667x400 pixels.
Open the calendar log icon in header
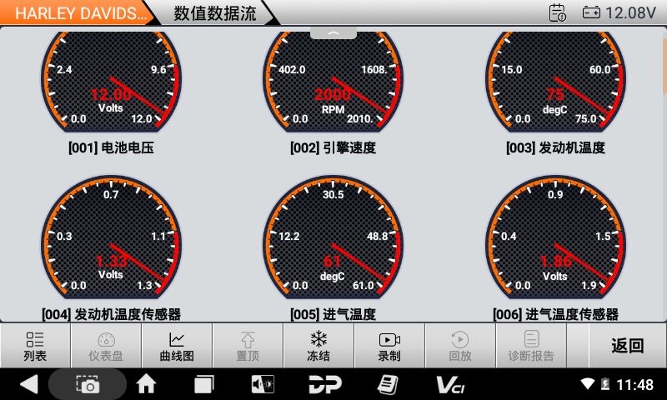[557, 12]
